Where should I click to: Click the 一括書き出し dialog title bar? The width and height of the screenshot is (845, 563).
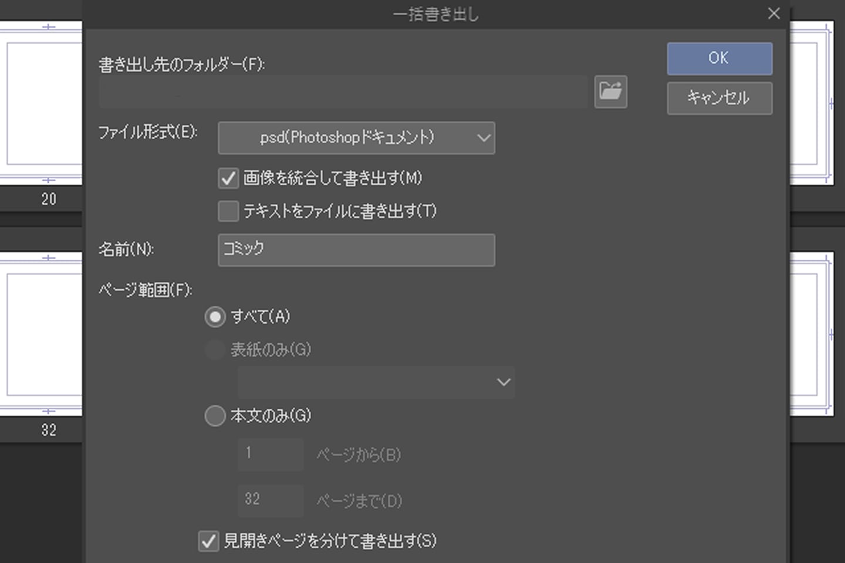(437, 15)
